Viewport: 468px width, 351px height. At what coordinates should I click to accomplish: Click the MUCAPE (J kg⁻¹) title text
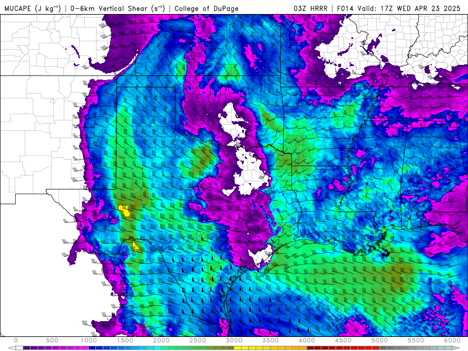point(32,8)
